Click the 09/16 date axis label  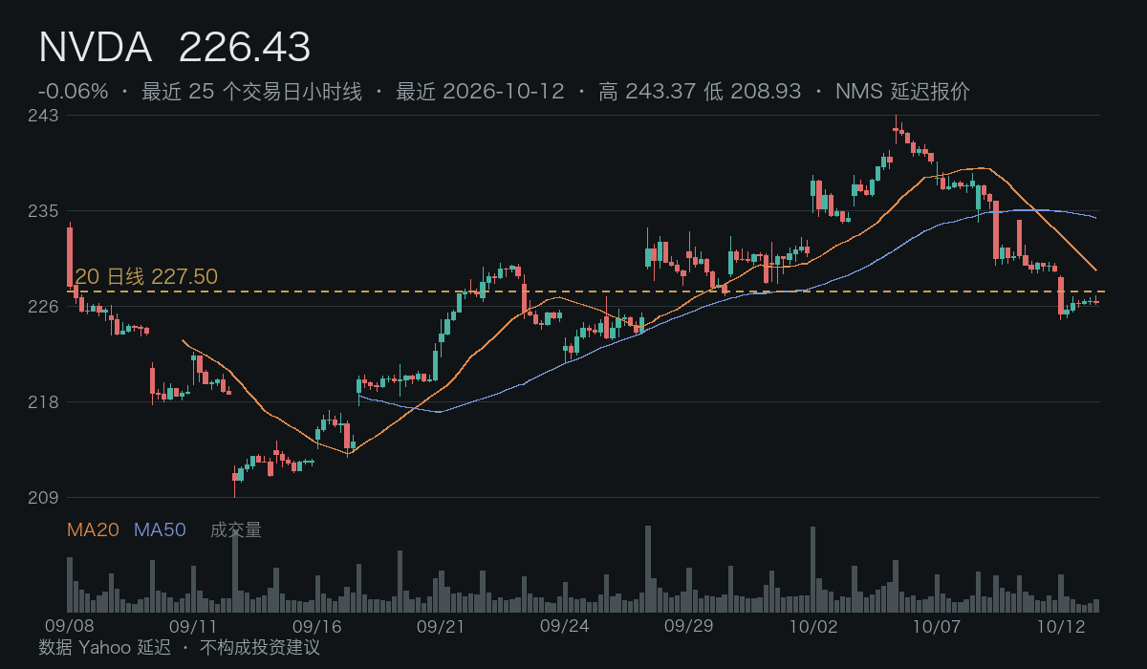[317, 627]
